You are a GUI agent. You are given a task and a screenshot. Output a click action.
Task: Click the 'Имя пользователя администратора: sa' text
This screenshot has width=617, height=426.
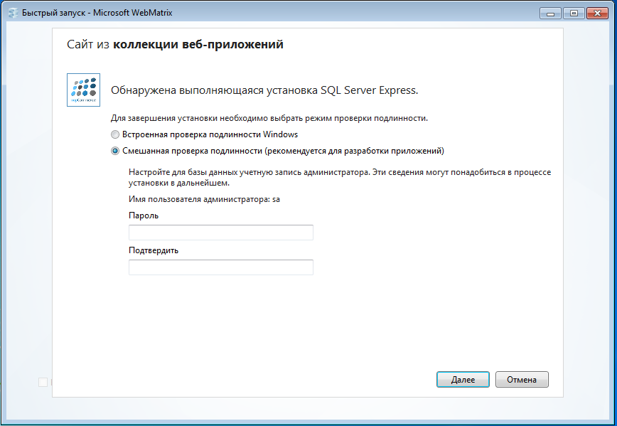204,199
